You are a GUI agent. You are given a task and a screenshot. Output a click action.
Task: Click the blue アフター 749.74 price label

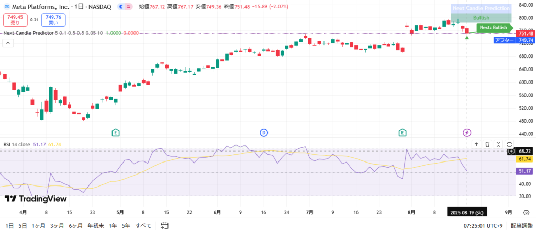tap(514, 40)
